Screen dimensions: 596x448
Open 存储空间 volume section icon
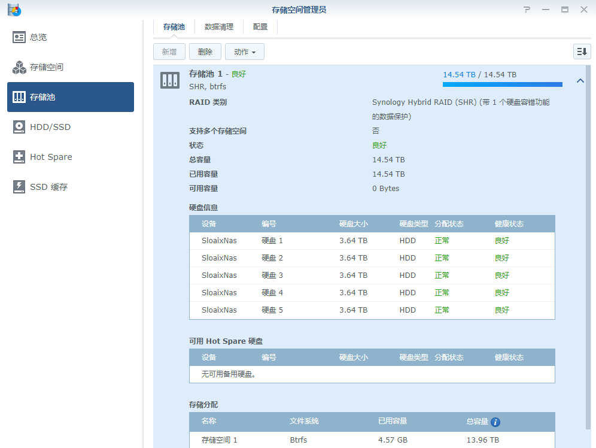click(x=19, y=67)
